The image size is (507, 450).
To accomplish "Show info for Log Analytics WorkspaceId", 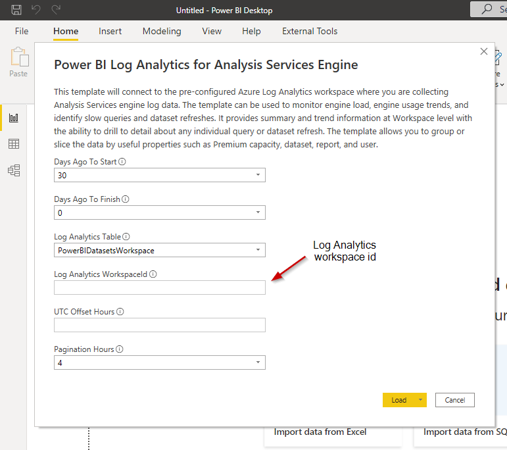I will tap(153, 274).
